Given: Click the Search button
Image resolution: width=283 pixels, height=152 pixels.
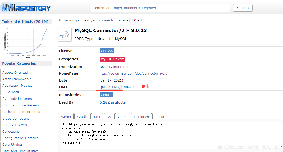Looking at the screenshot, I should pos(242,8).
